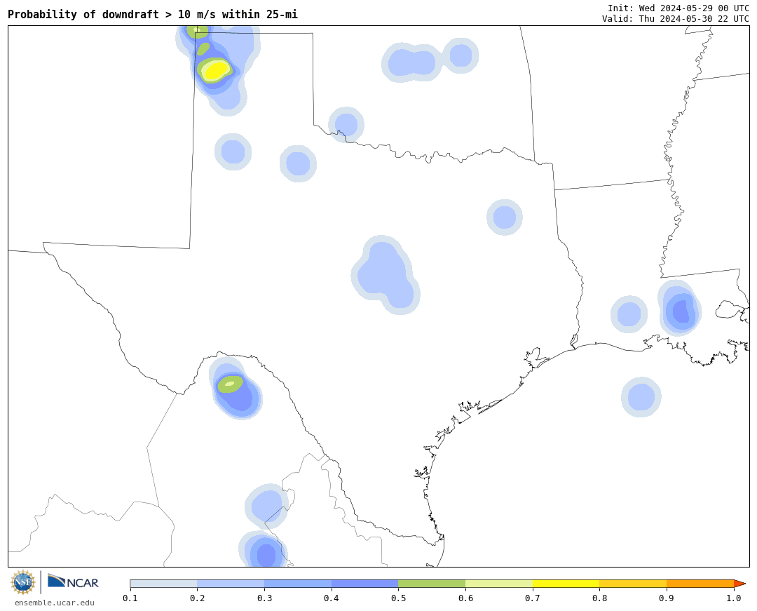Click the 0.8 colorbar label

[599, 598]
